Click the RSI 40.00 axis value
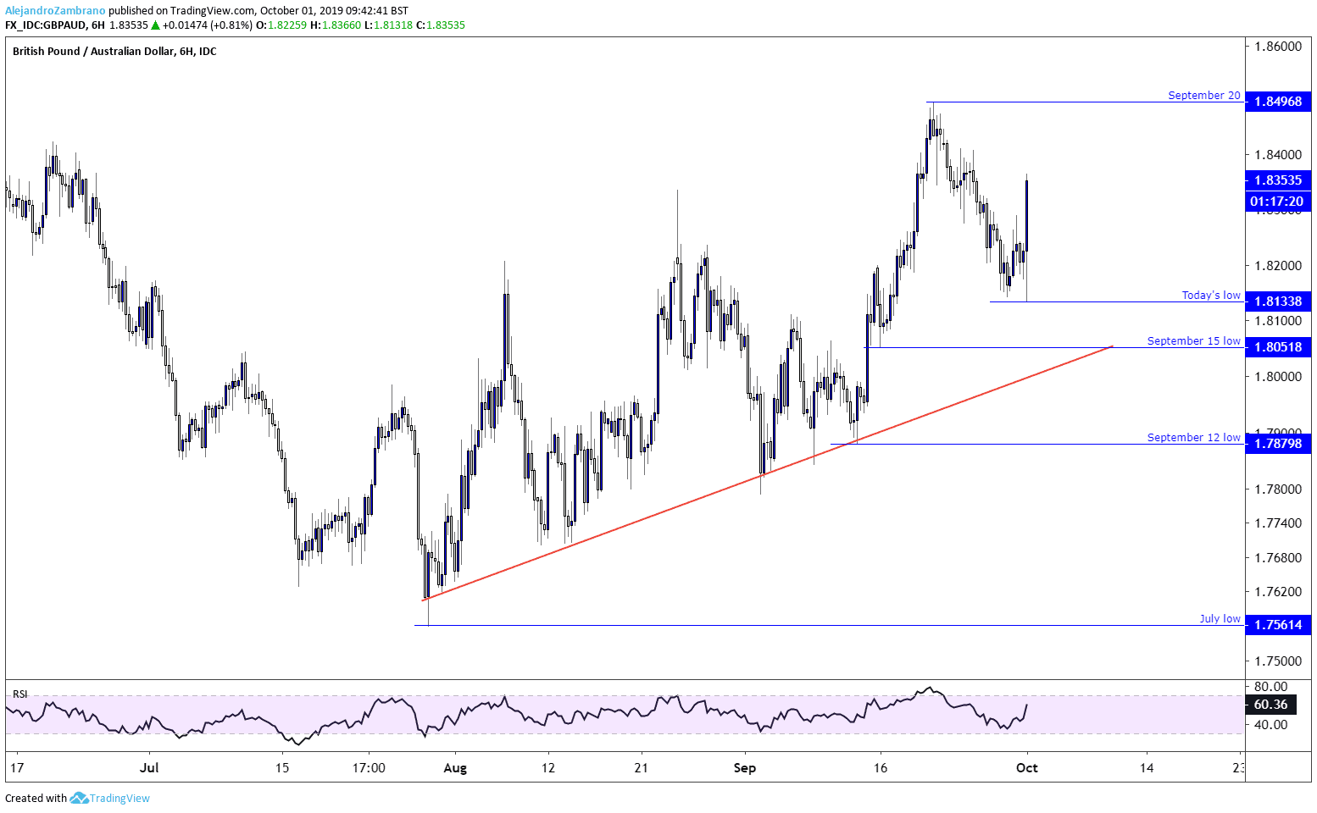The height and width of the screenshot is (813, 1317). (1270, 725)
